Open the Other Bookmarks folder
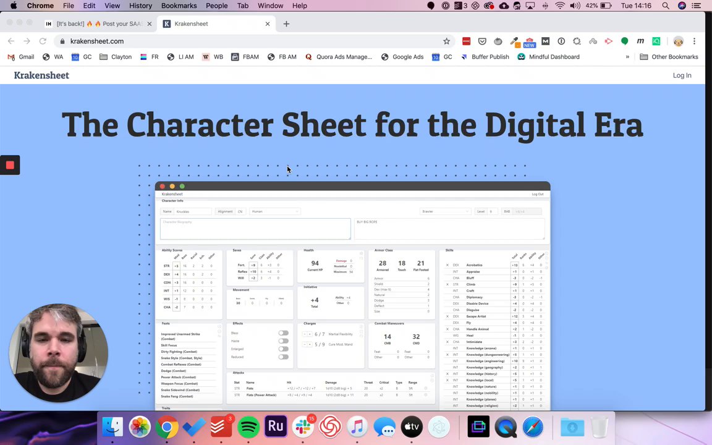 click(668, 57)
